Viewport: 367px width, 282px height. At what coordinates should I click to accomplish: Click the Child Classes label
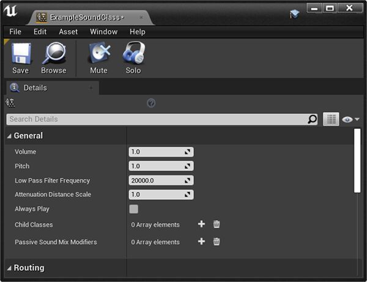(34, 225)
